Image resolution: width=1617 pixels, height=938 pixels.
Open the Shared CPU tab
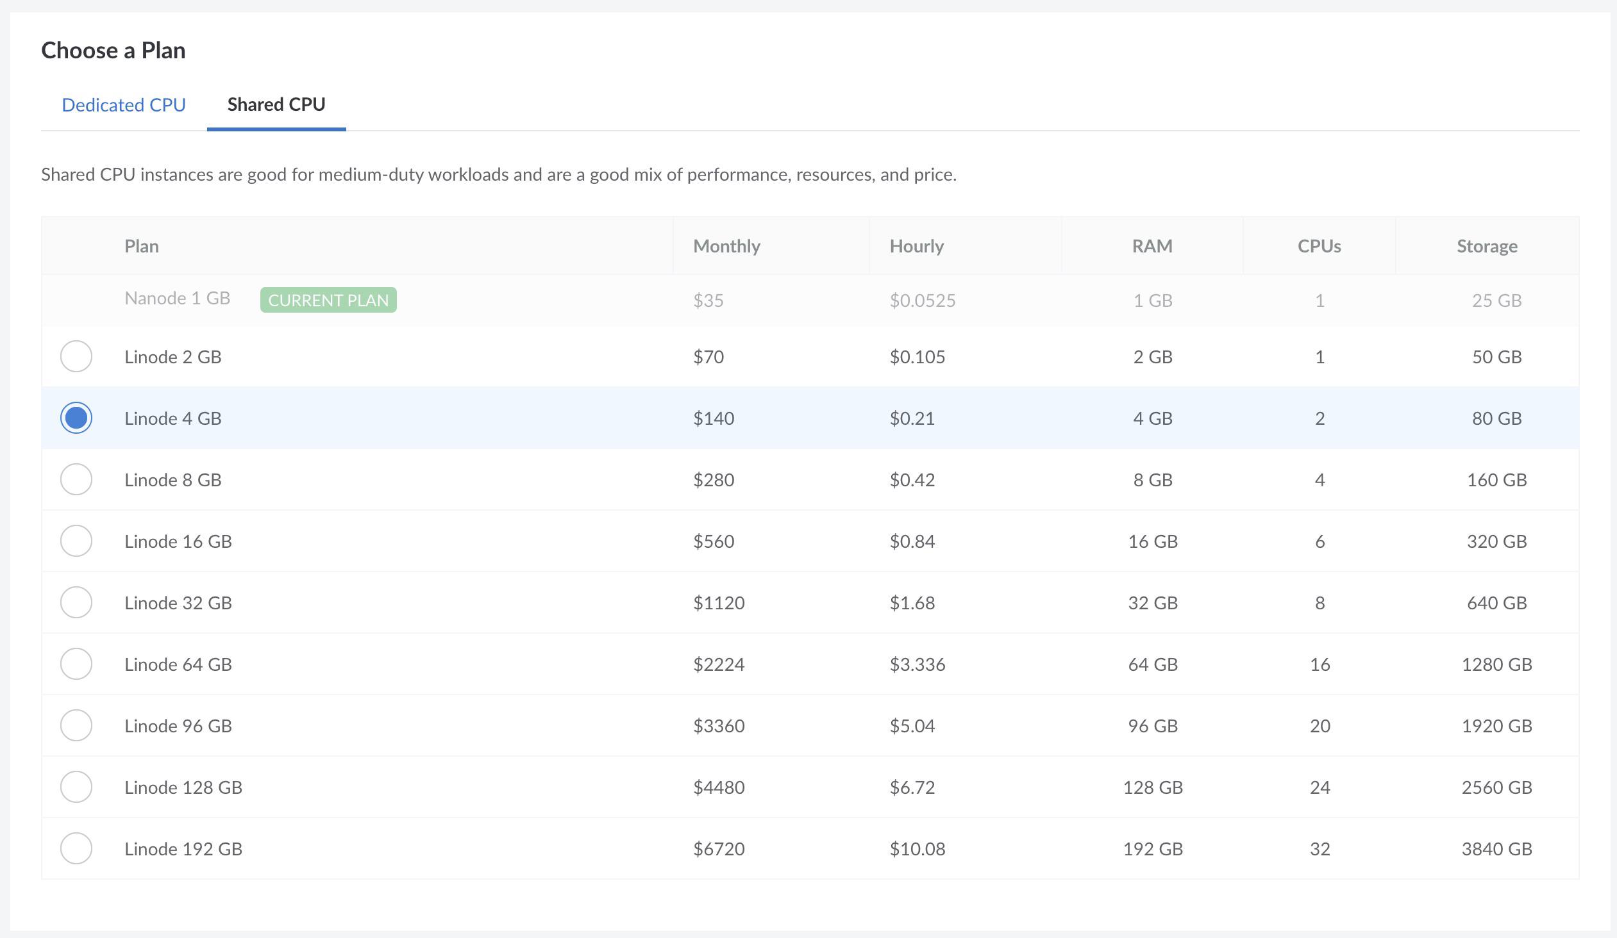(276, 104)
